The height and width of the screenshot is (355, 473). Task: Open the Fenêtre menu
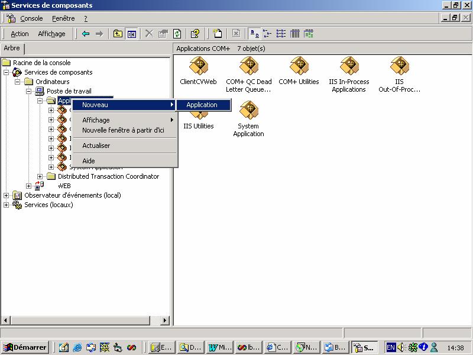click(x=63, y=18)
